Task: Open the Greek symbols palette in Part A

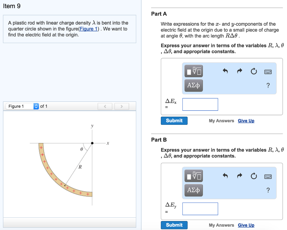Action: pos(193,85)
